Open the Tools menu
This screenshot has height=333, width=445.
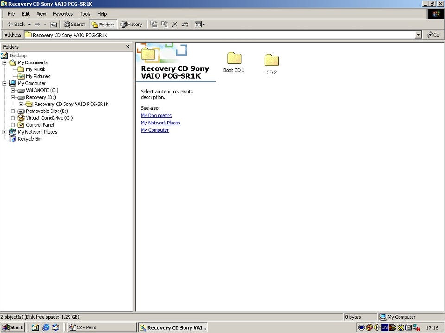[85, 14]
